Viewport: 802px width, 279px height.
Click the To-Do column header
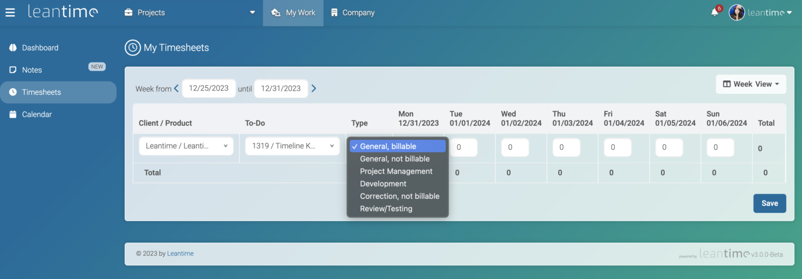coord(255,123)
